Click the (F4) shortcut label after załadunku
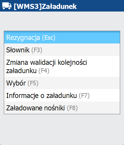 (x=44, y=71)
